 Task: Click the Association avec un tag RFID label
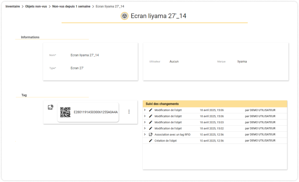172,135
